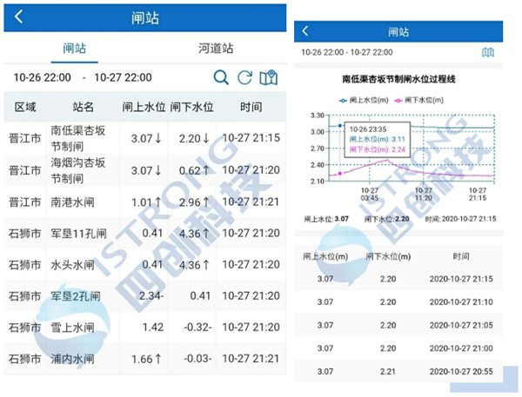Screen dimensions: 522x397
Task: Tap the back arrow in right panel header
Action: (304, 32)
